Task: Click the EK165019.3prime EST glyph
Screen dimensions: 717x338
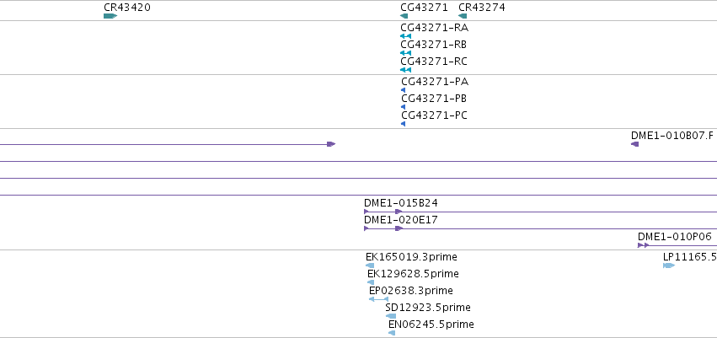Action: click(370, 266)
